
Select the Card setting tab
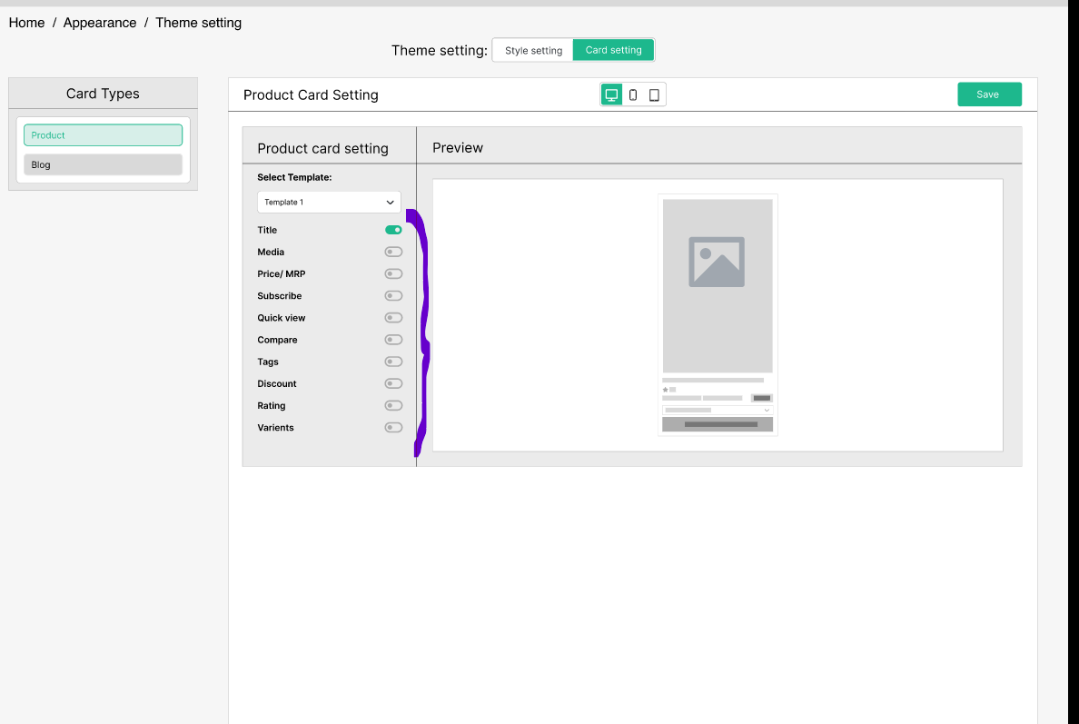(x=613, y=50)
